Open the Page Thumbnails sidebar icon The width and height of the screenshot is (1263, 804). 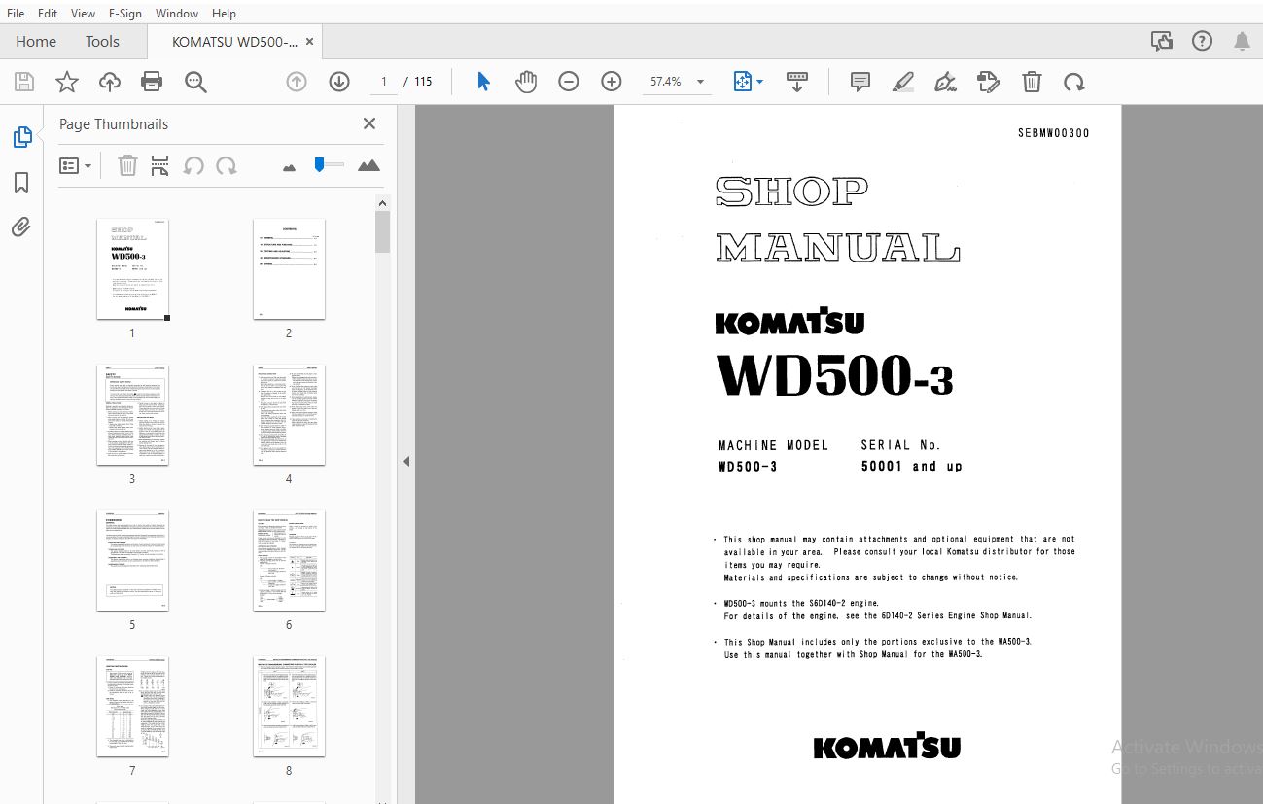point(21,137)
